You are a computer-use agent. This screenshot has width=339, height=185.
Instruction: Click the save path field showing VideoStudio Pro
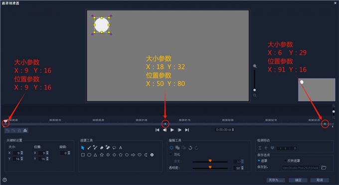(x=301, y=168)
